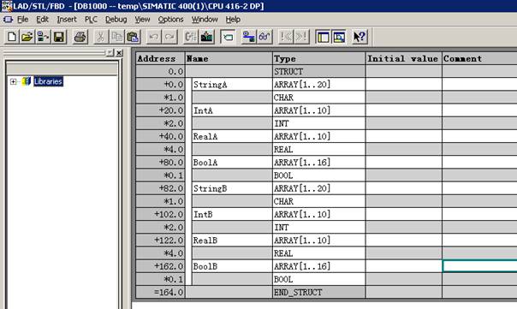This screenshot has width=517, height=309.
Task: Toggle the details view toolbar icon
Action: point(339,37)
